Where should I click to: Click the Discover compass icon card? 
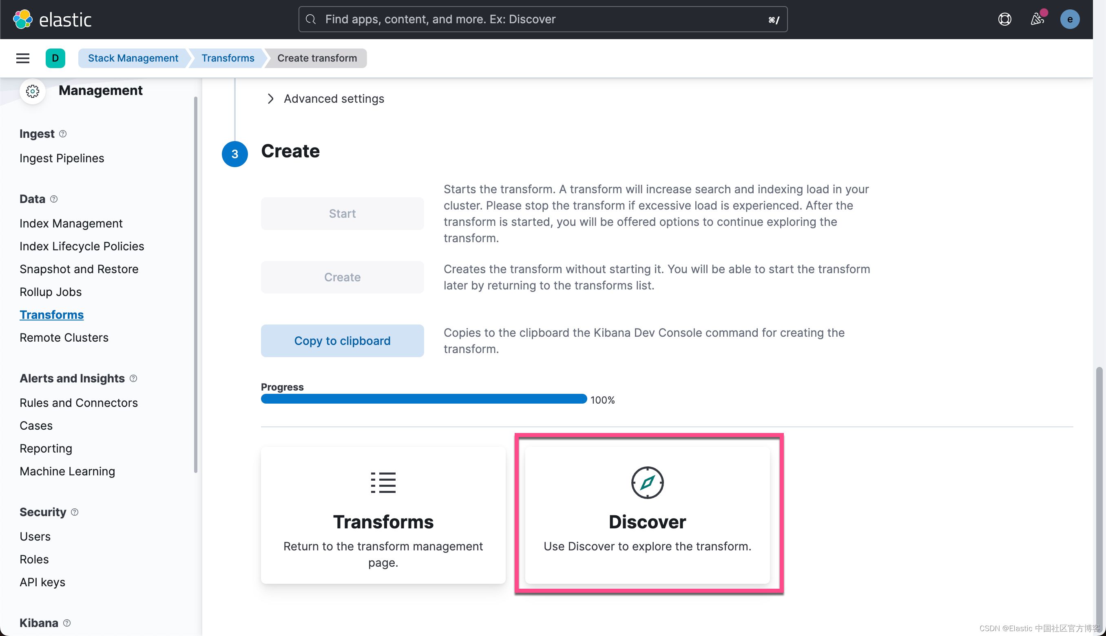(x=647, y=515)
